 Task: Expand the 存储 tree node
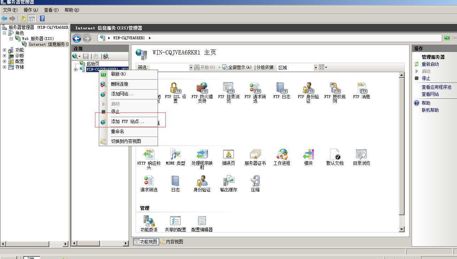click(x=4, y=67)
